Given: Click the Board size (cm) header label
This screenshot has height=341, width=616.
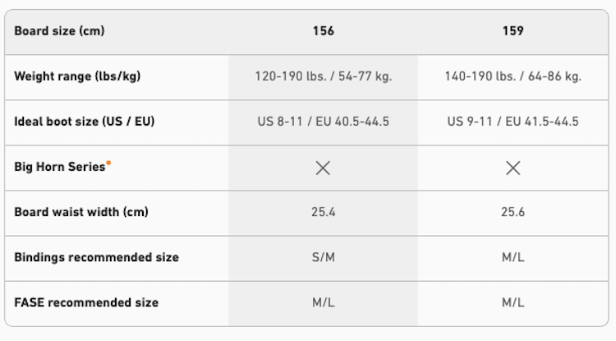Looking at the screenshot, I should [x=59, y=31].
